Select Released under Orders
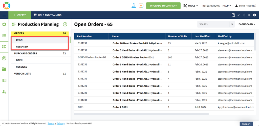259x126 pixels. (x=22, y=47)
